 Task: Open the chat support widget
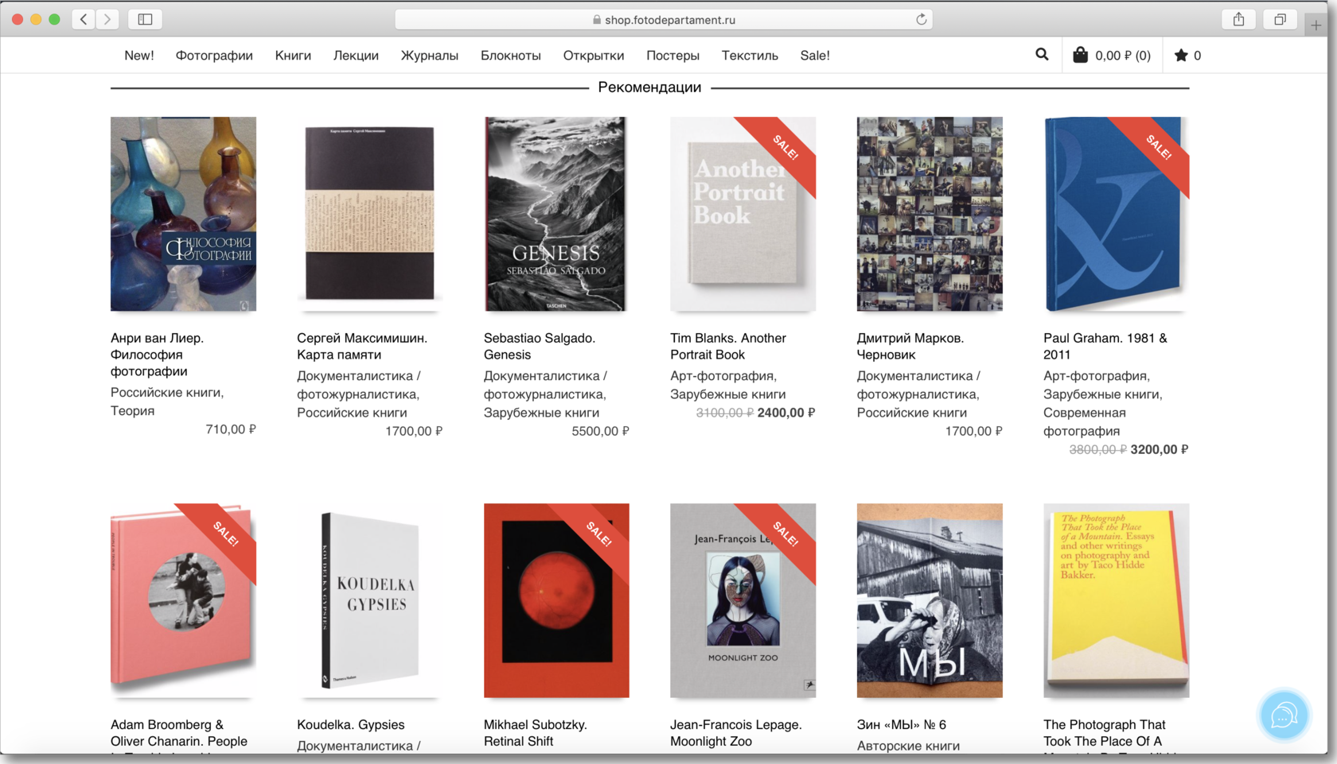(x=1284, y=716)
